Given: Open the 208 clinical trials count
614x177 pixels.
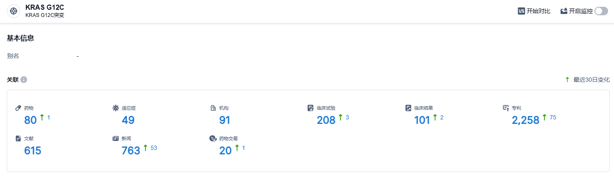Looking at the screenshot, I should click(326, 120).
